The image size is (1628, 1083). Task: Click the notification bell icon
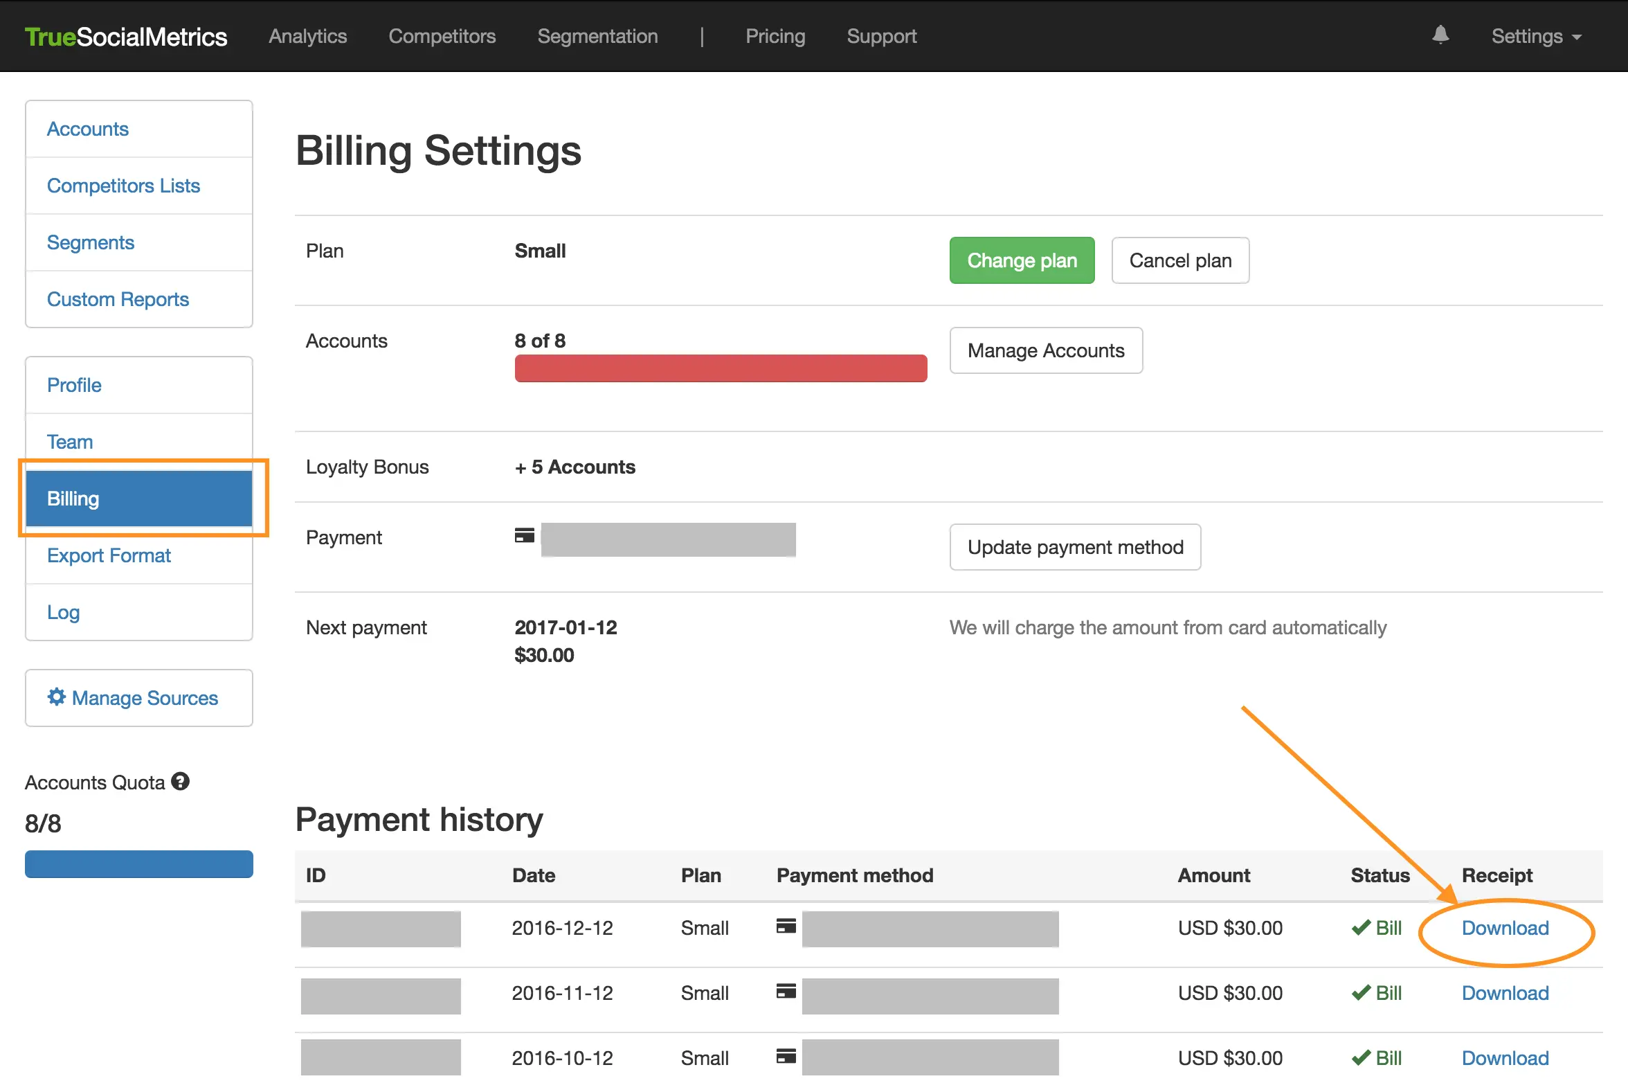1440,35
